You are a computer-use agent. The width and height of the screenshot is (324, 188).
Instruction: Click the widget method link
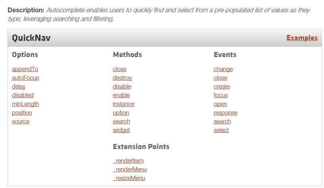(121, 130)
